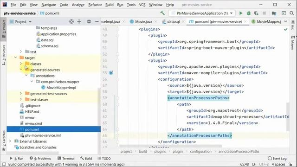Collapse the annotations folder

(x=26, y=76)
